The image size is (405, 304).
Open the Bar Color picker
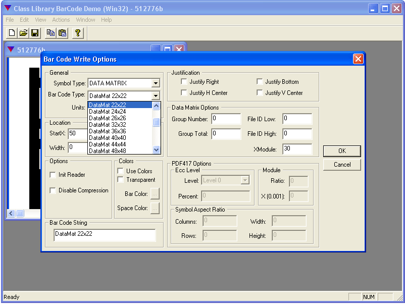point(155,193)
